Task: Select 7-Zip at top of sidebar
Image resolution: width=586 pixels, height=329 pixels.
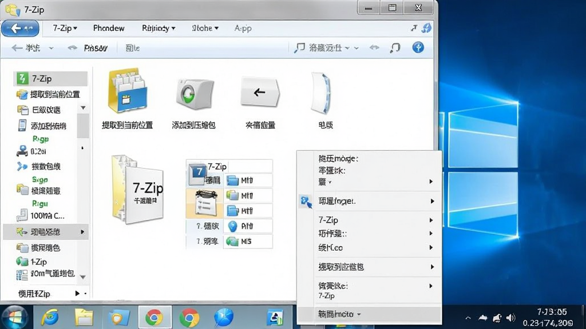Action: coord(51,79)
